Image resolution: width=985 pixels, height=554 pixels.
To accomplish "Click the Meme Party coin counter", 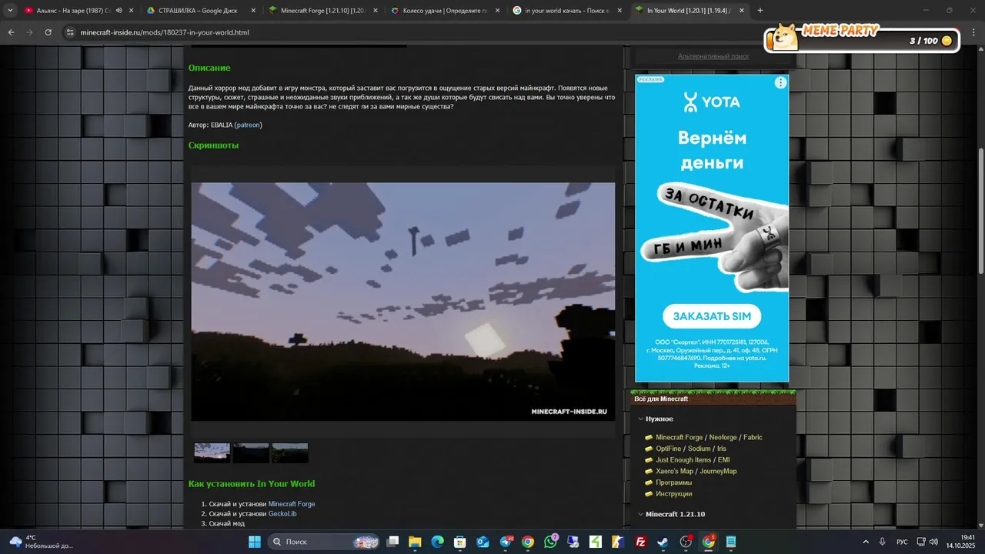I will (x=930, y=41).
